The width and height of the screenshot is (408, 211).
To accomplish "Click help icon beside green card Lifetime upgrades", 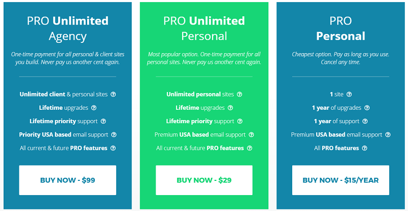I will coord(231,108).
